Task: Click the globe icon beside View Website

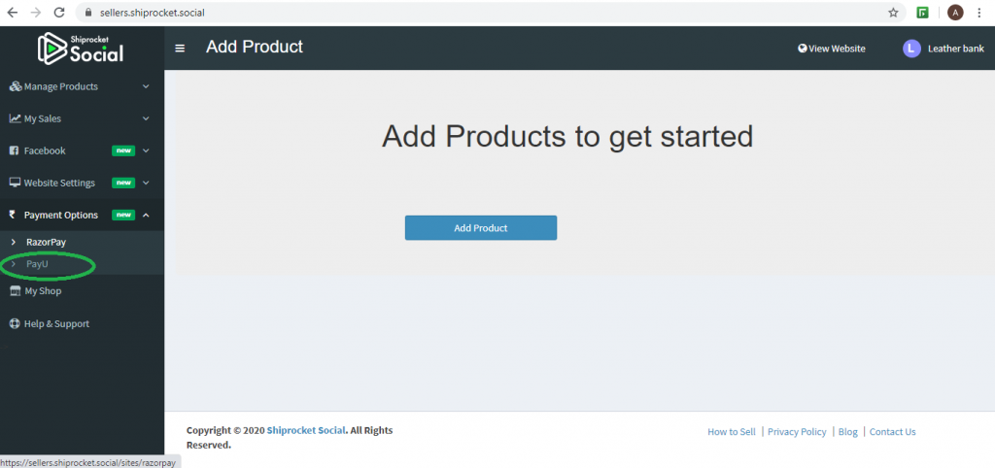Action: click(x=802, y=49)
